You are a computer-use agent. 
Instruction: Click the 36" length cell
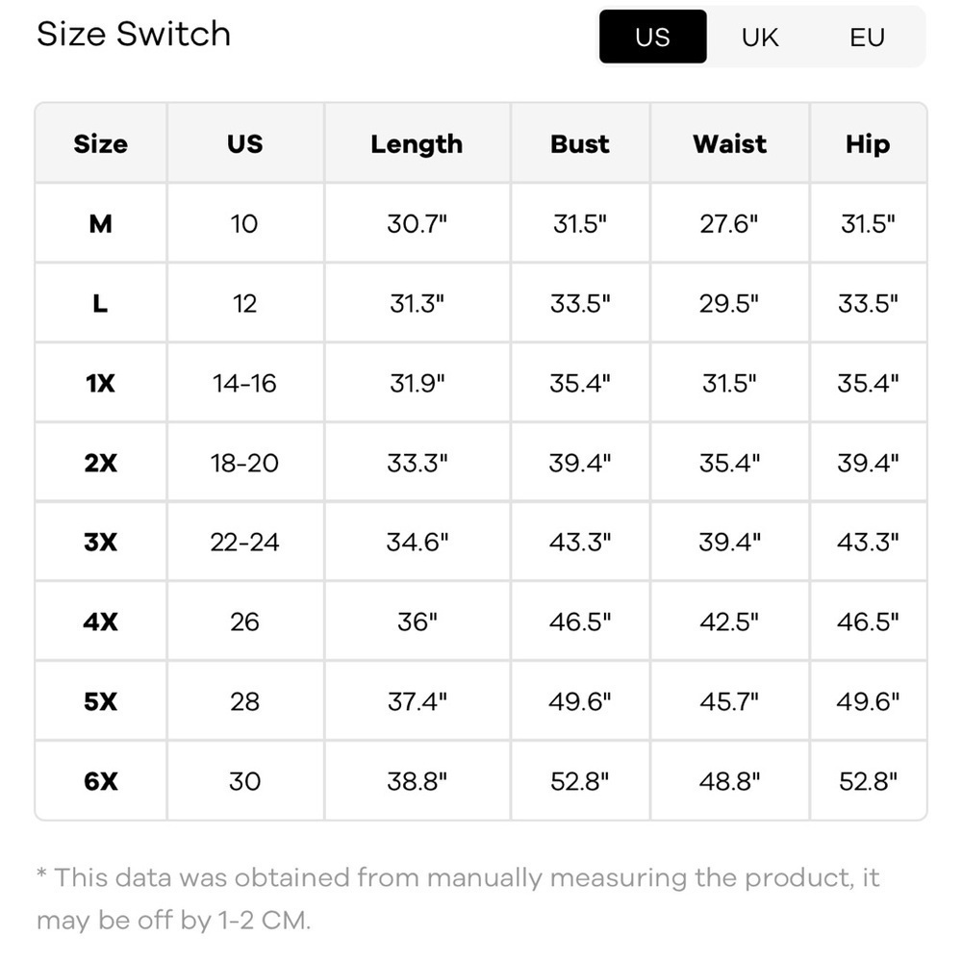pos(417,621)
